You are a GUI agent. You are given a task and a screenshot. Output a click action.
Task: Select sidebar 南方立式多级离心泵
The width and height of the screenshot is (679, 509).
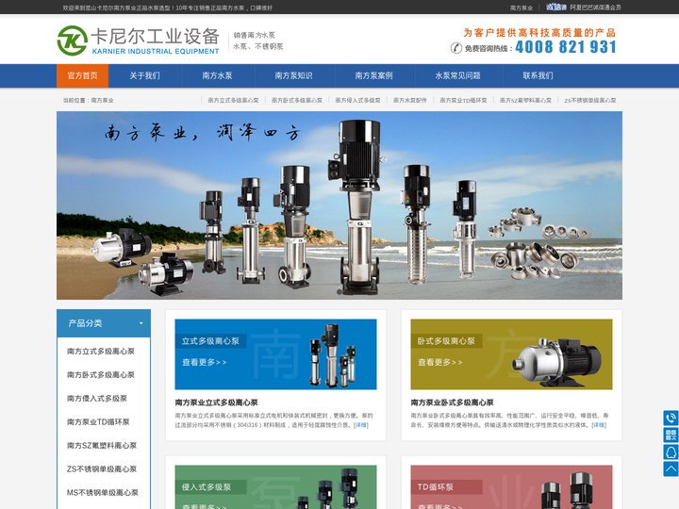coord(101,351)
